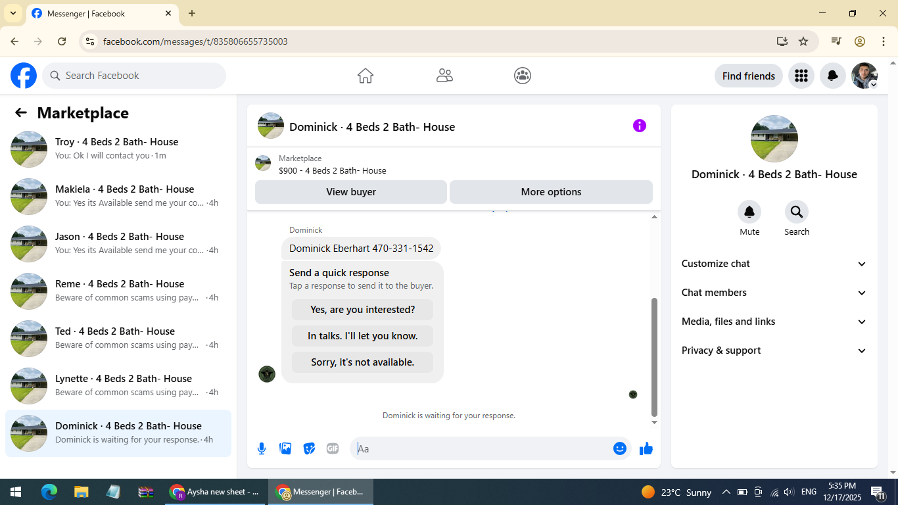This screenshot has height=505, width=898.
Task: Click Search Facebook field
Action: [134, 76]
